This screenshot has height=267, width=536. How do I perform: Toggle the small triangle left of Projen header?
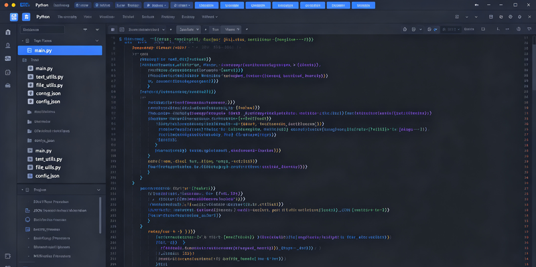coord(23,190)
